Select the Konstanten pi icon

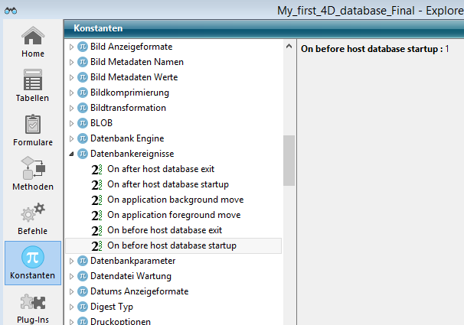click(32, 258)
